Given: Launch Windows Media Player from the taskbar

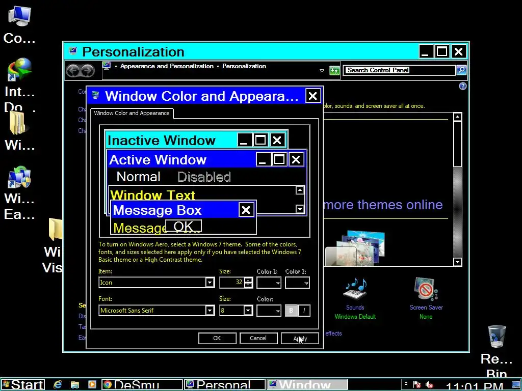Looking at the screenshot, I should (x=92, y=385).
